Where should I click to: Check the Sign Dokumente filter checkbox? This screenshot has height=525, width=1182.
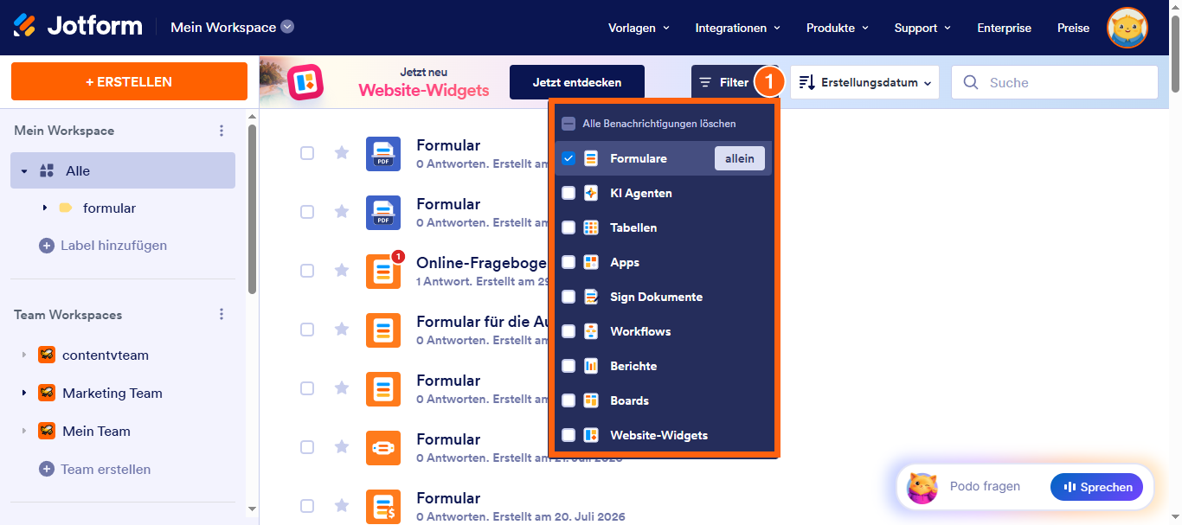click(569, 297)
